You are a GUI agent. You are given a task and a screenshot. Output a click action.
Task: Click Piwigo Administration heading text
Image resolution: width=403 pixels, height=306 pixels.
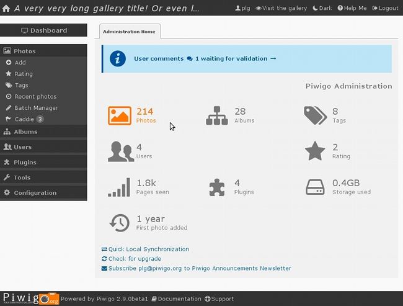[349, 86]
